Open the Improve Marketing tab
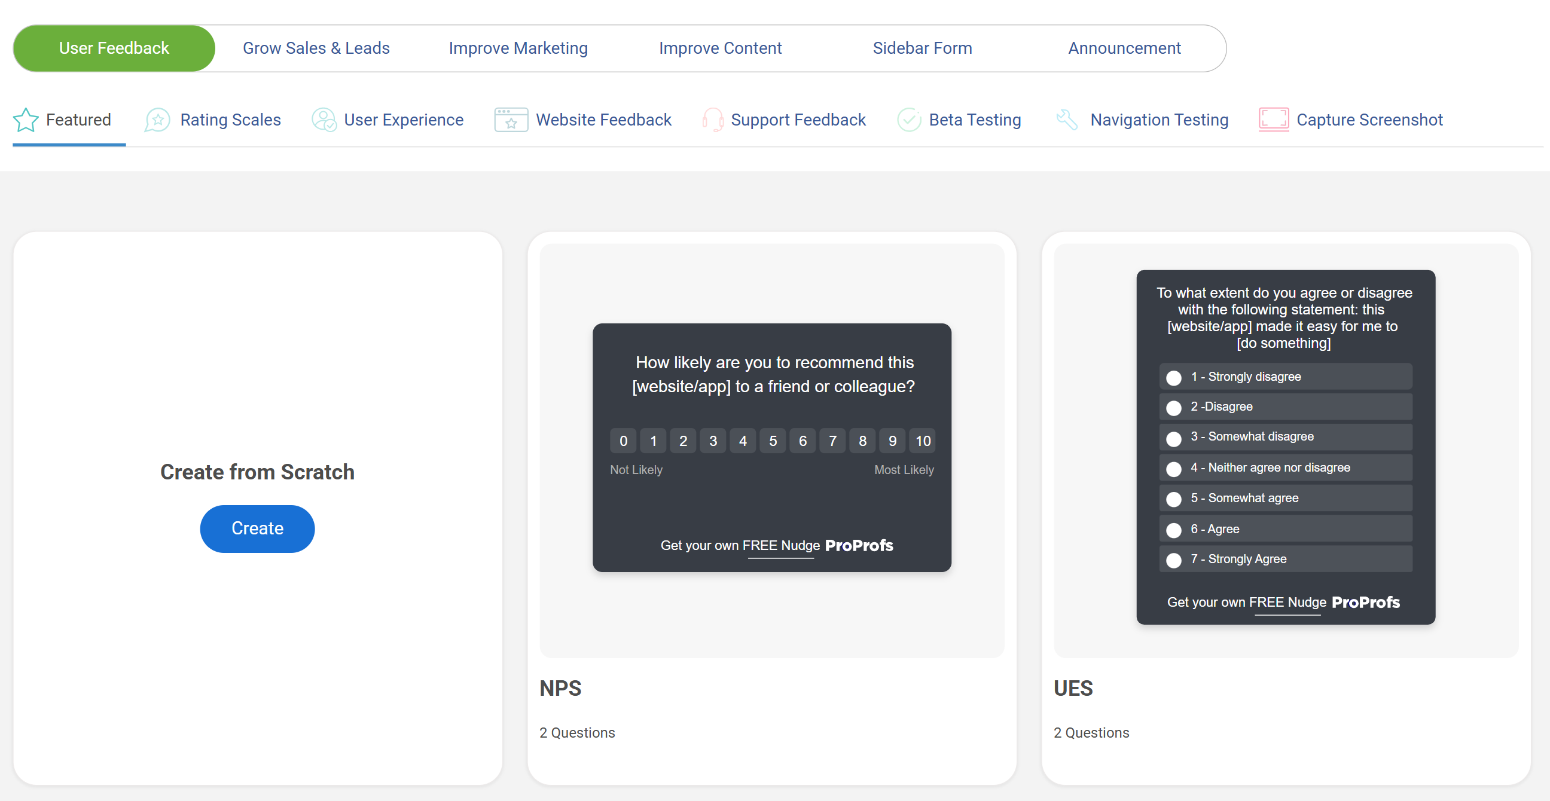The image size is (1550, 801). [518, 48]
